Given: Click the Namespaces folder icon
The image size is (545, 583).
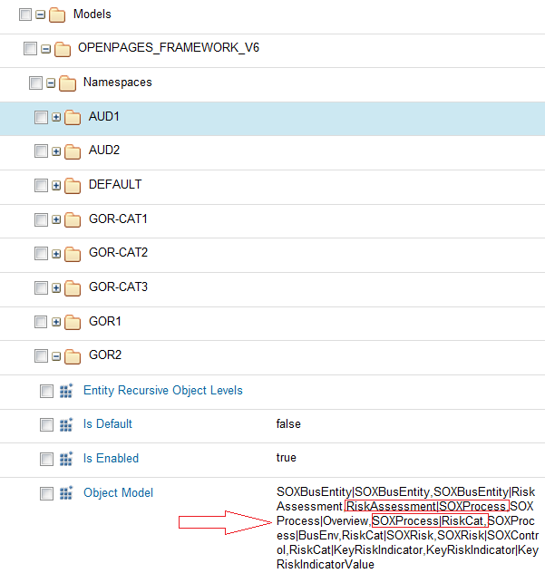Looking at the screenshot, I should tap(68, 83).
